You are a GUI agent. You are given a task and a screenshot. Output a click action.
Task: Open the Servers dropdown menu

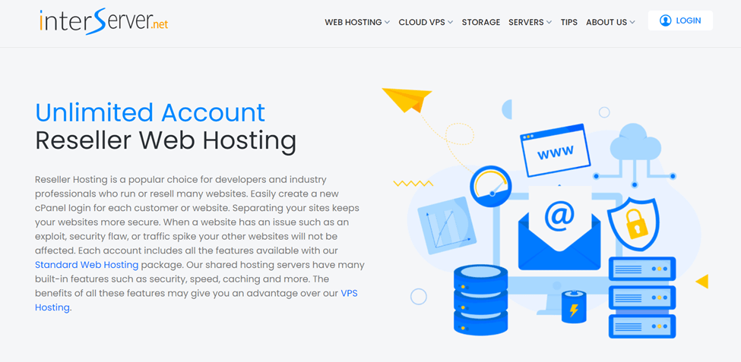530,22
